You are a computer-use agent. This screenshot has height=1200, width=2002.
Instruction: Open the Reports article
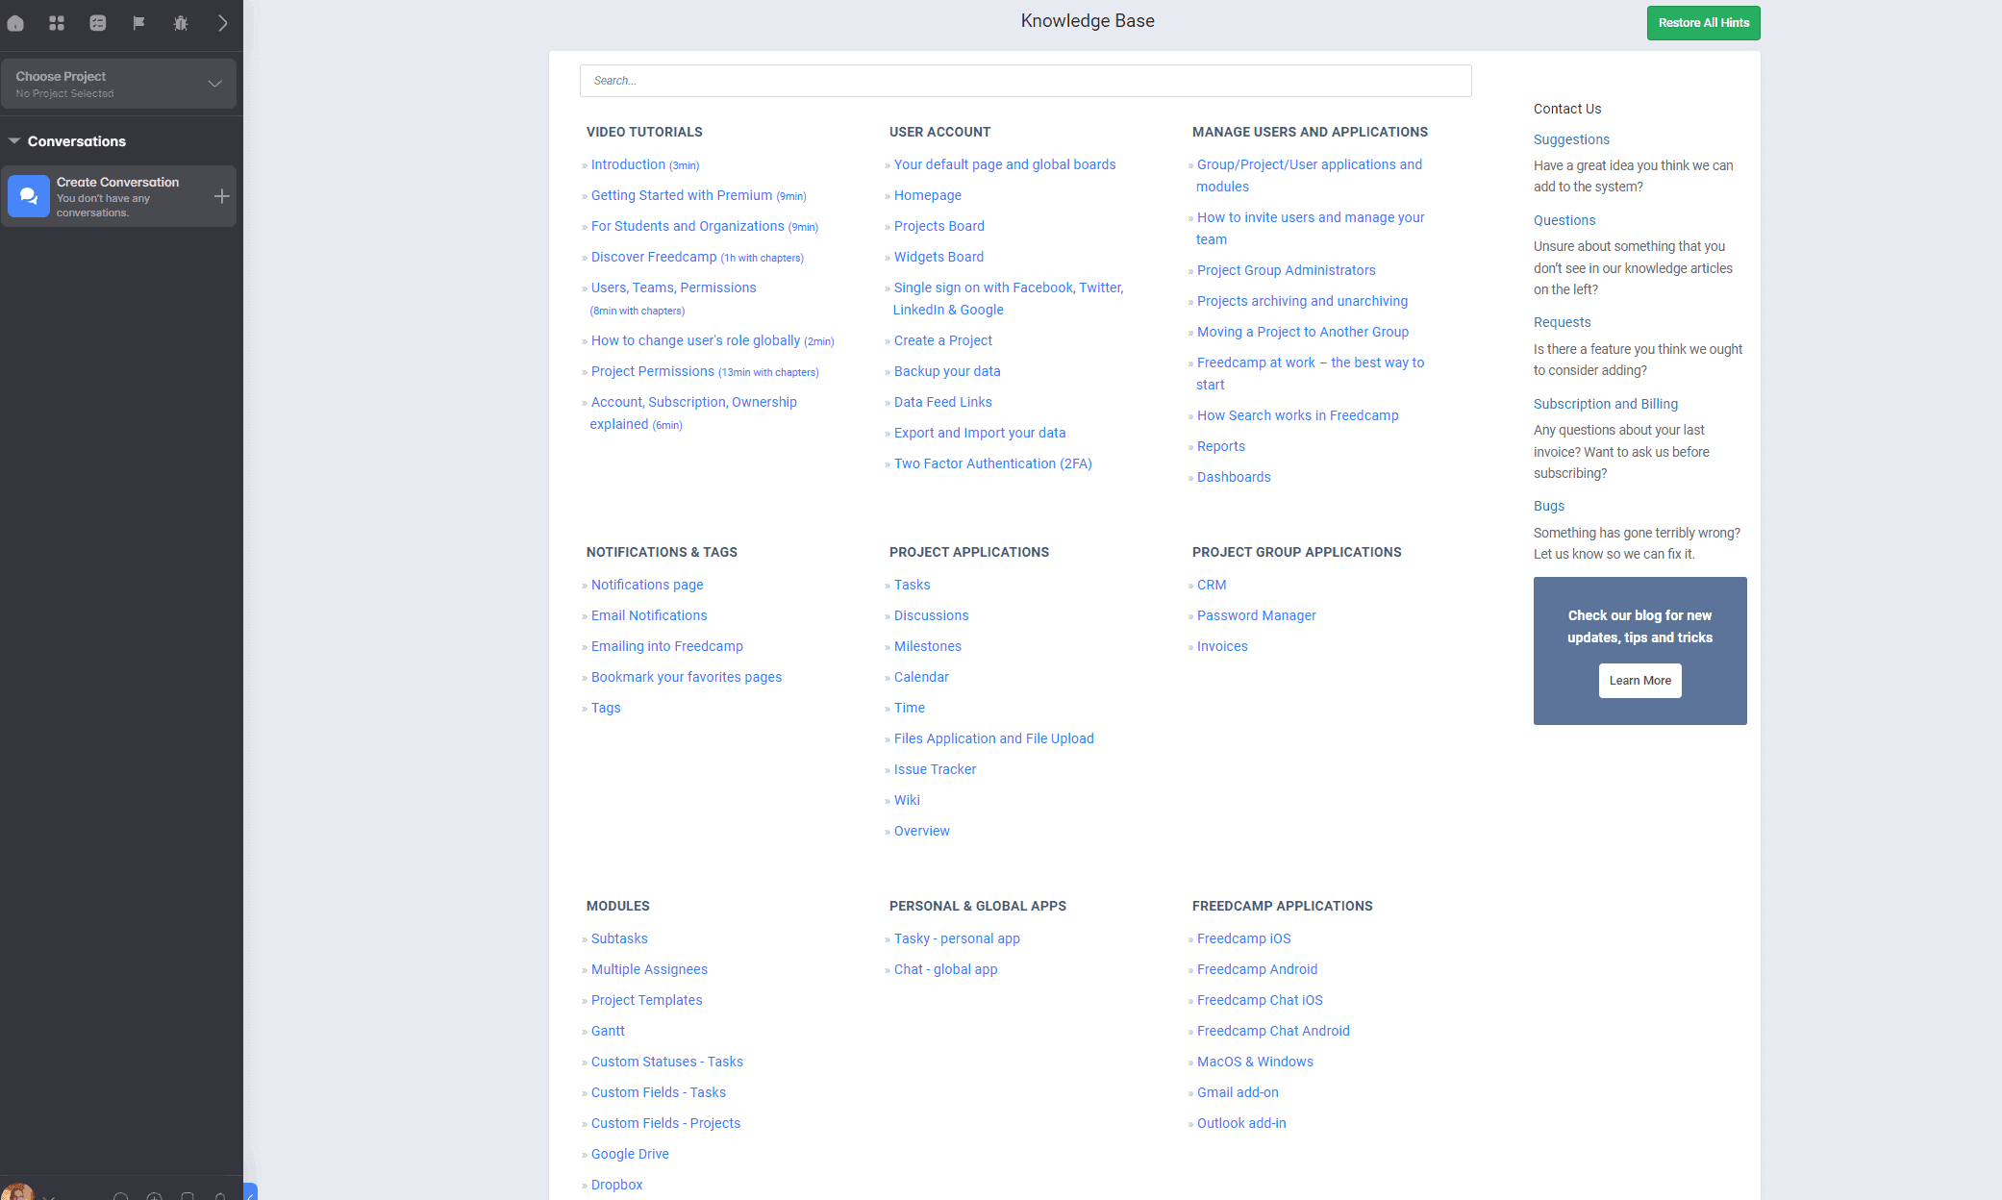1220,447
